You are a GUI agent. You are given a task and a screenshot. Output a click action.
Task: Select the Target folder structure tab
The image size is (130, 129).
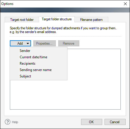tap(57, 19)
